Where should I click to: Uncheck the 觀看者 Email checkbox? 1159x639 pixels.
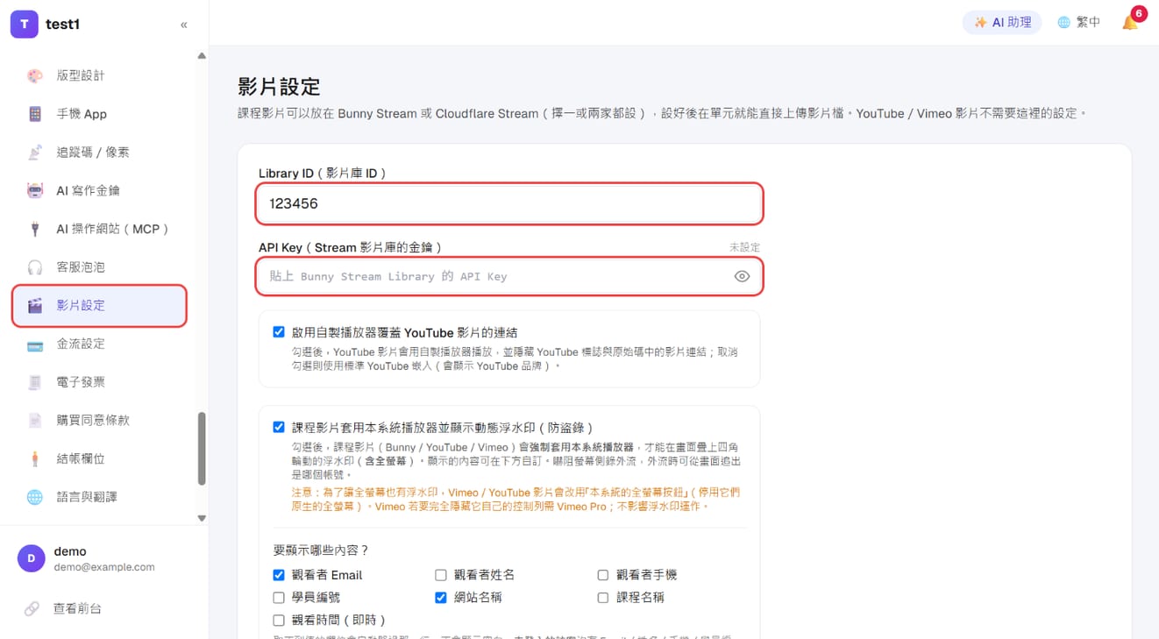click(x=279, y=575)
